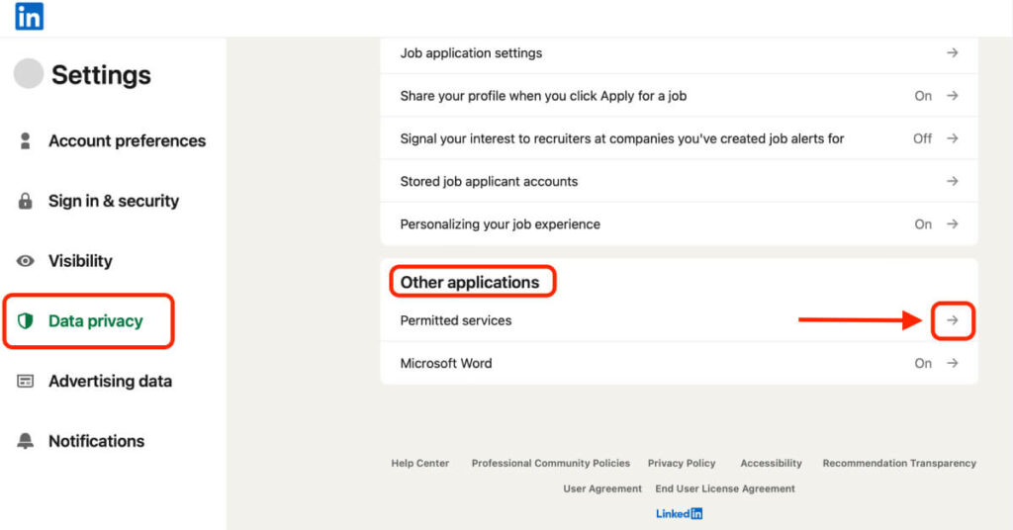Click the Visibility eye icon
Viewport: 1013px width, 530px height.
point(25,261)
